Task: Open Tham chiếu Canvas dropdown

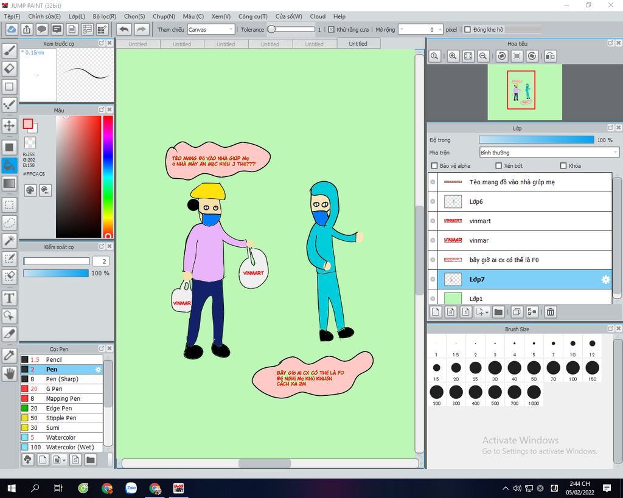Action: click(211, 29)
